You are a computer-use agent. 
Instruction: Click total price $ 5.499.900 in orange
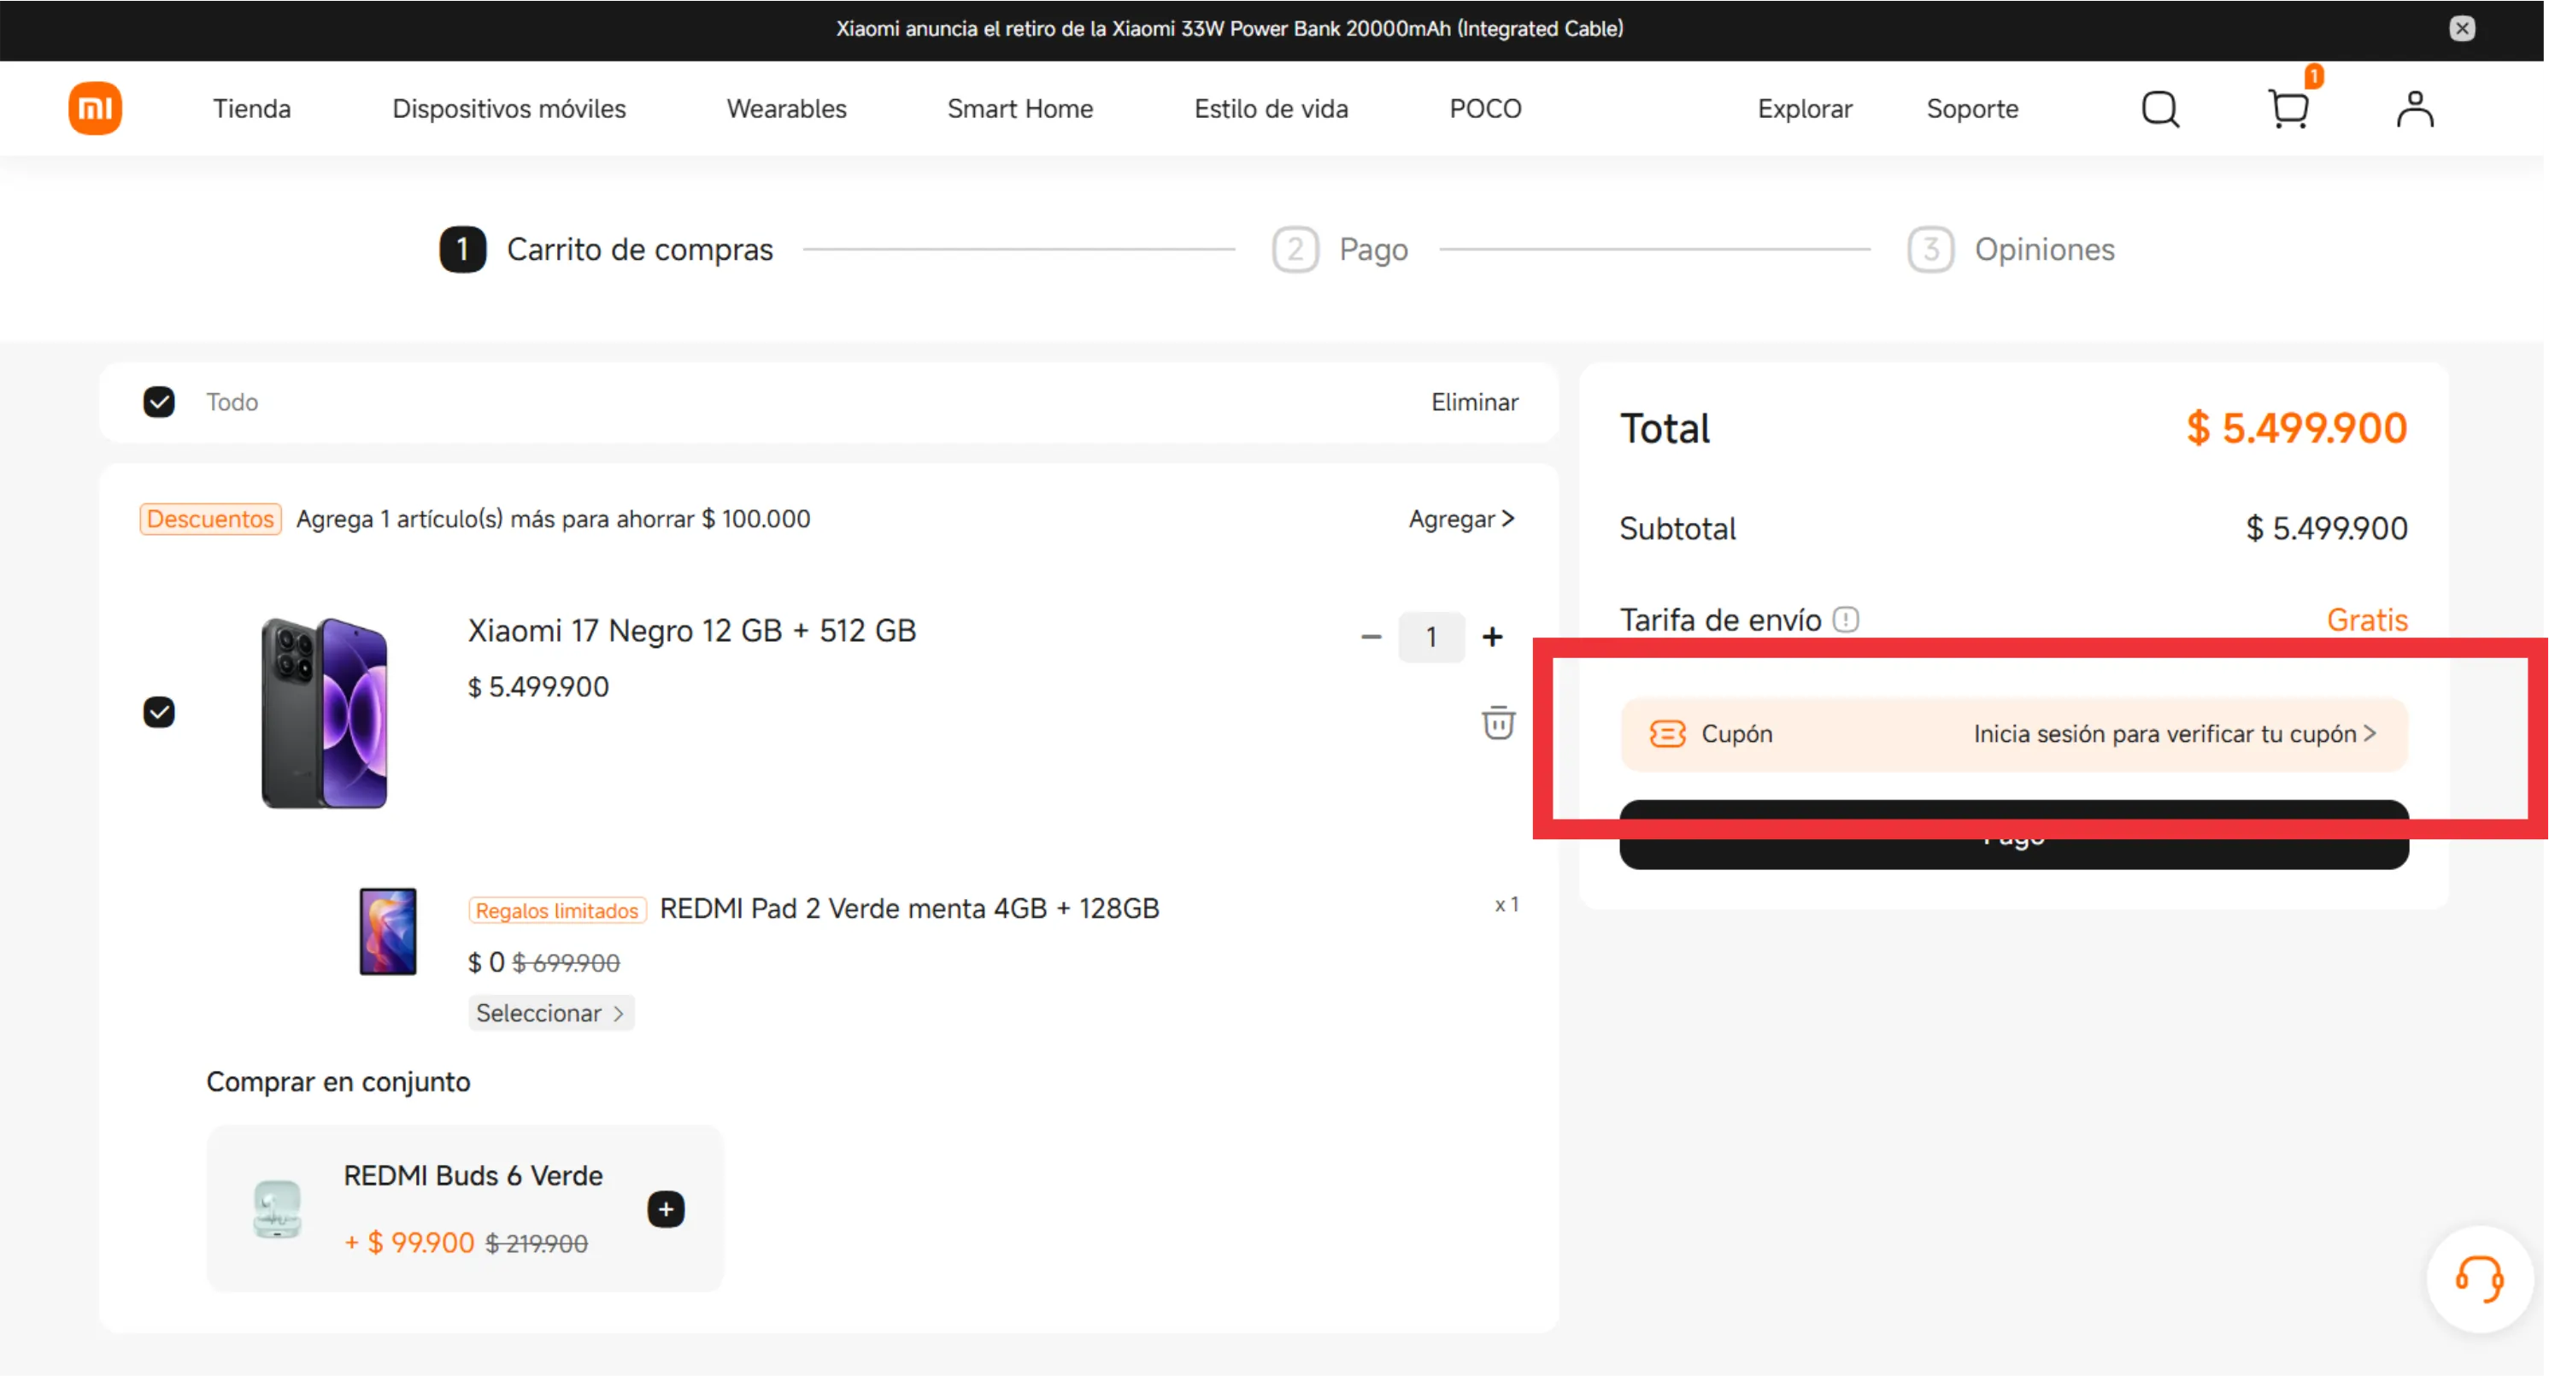[2297, 429]
